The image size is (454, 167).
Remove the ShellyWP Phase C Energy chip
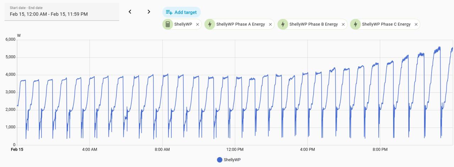[416, 24]
